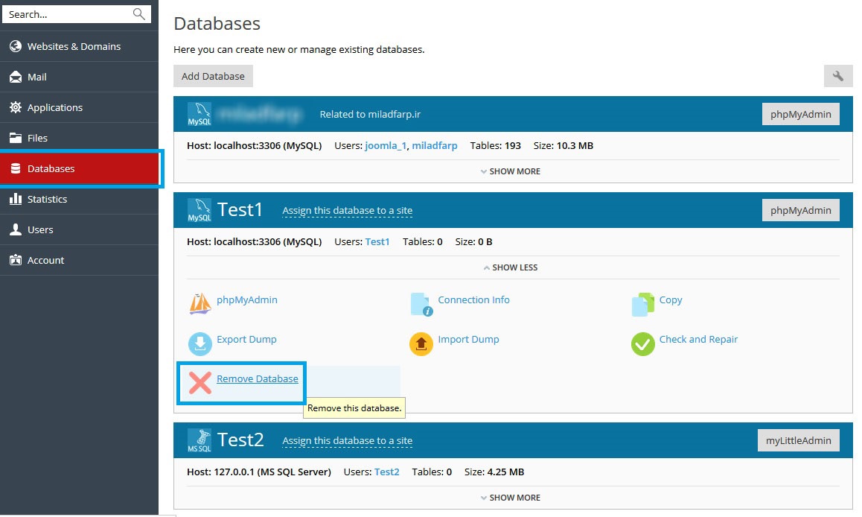Open the joomla_1 user link

click(x=386, y=146)
